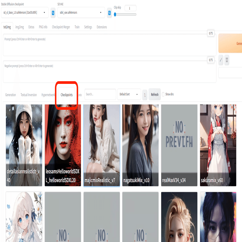Focus the Negative prompt text area
242x242 pixels.
pyautogui.click(x=110, y=72)
